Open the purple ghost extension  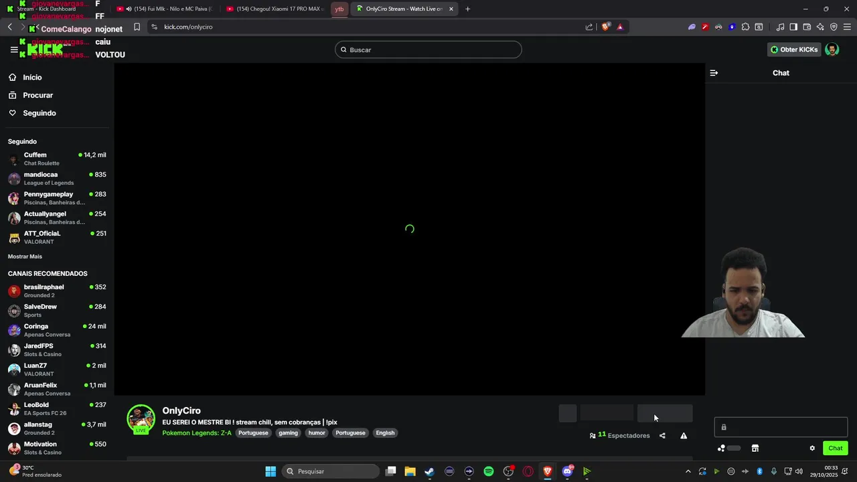click(x=692, y=27)
